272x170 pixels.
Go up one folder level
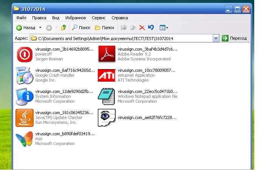(63, 28)
